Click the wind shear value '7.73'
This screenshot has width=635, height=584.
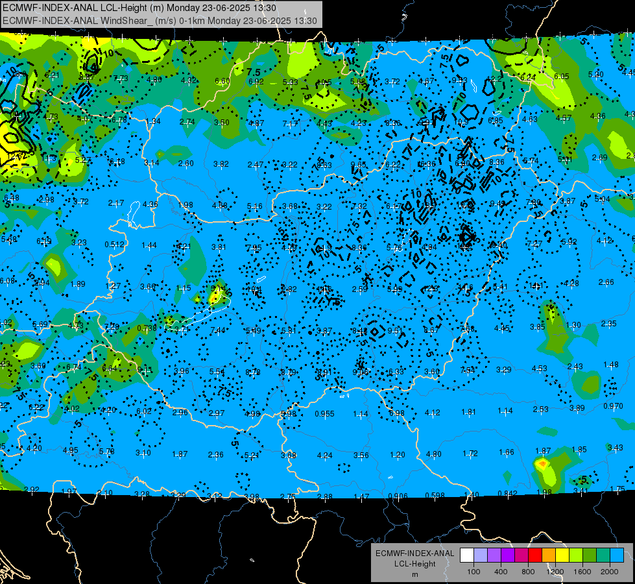pyautogui.click(x=121, y=79)
